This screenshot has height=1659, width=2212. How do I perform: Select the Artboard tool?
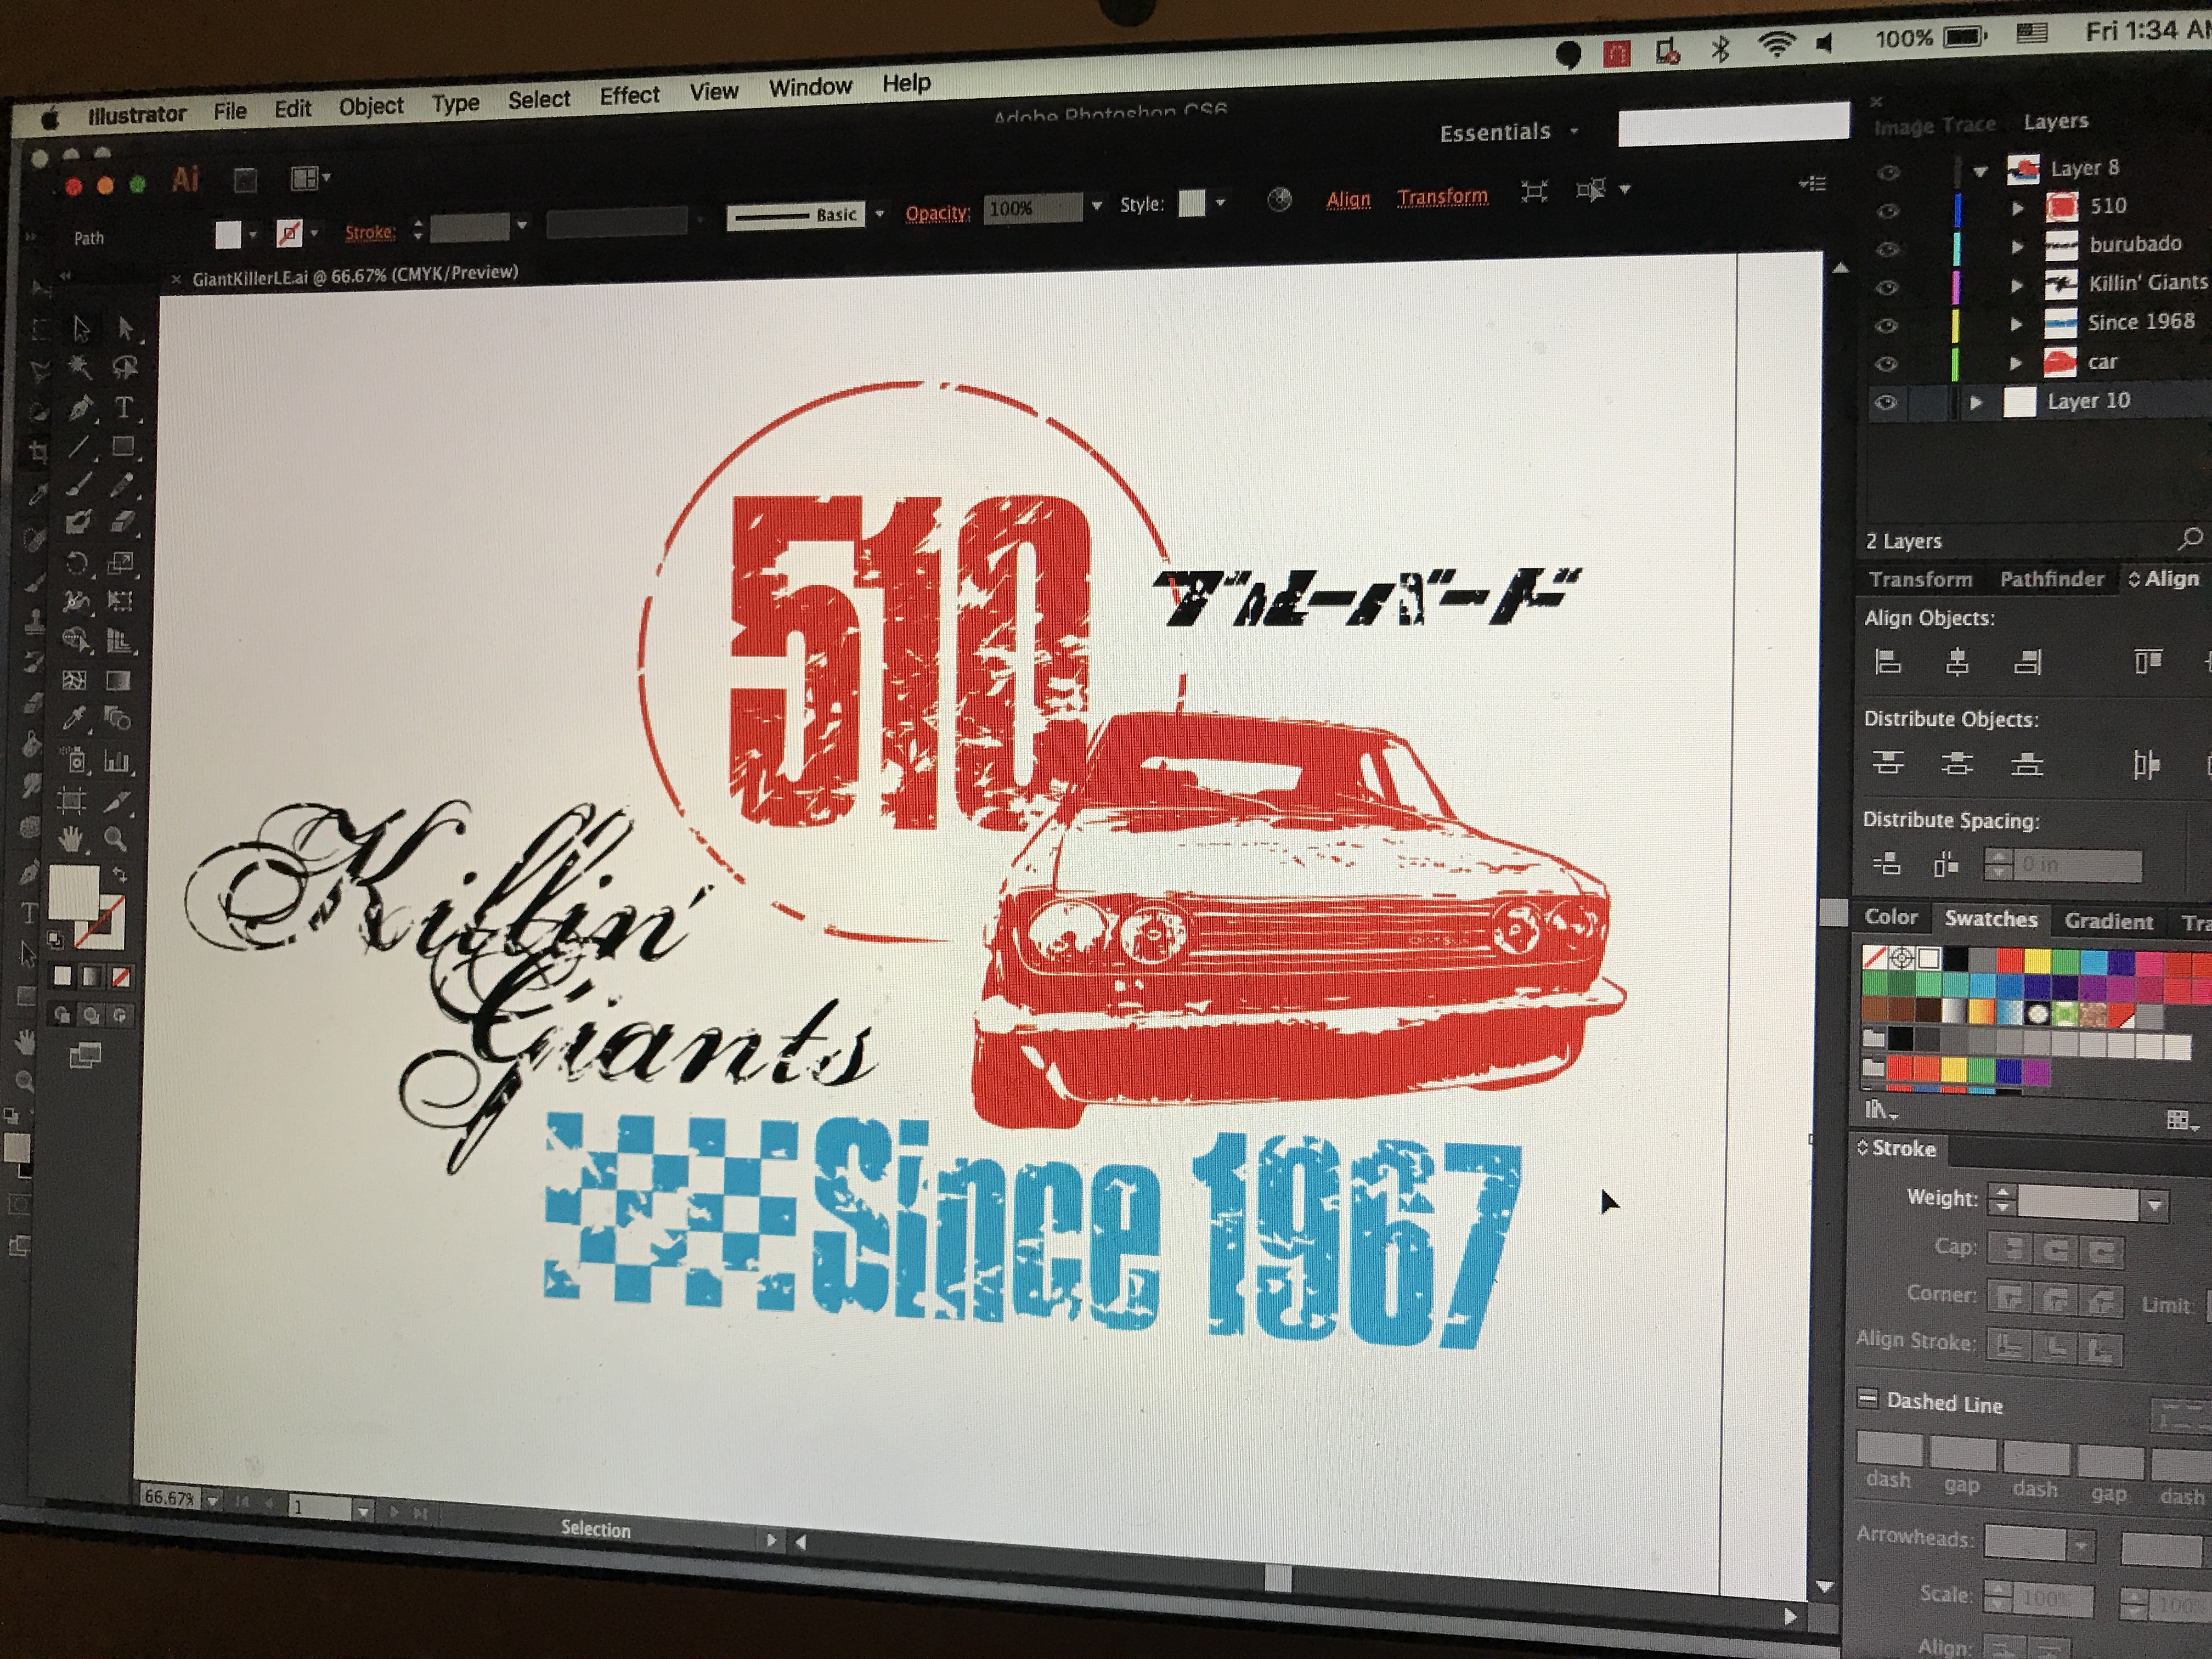pyautogui.click(x=72, y=801)
